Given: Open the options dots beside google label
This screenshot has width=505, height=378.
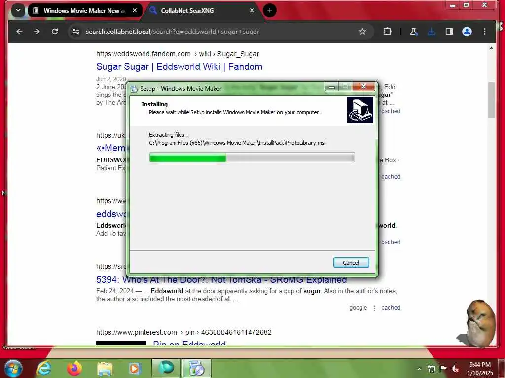Looking at the screenshot, I should pyautogui.click(x=374, y=308).
